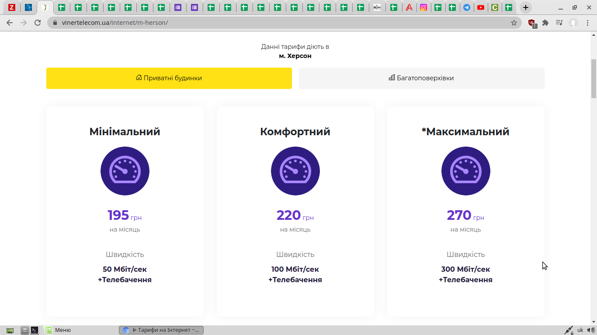Switch to the Telegram tab
This screenshot has width=597, height=335.
[x=467, y=7]
